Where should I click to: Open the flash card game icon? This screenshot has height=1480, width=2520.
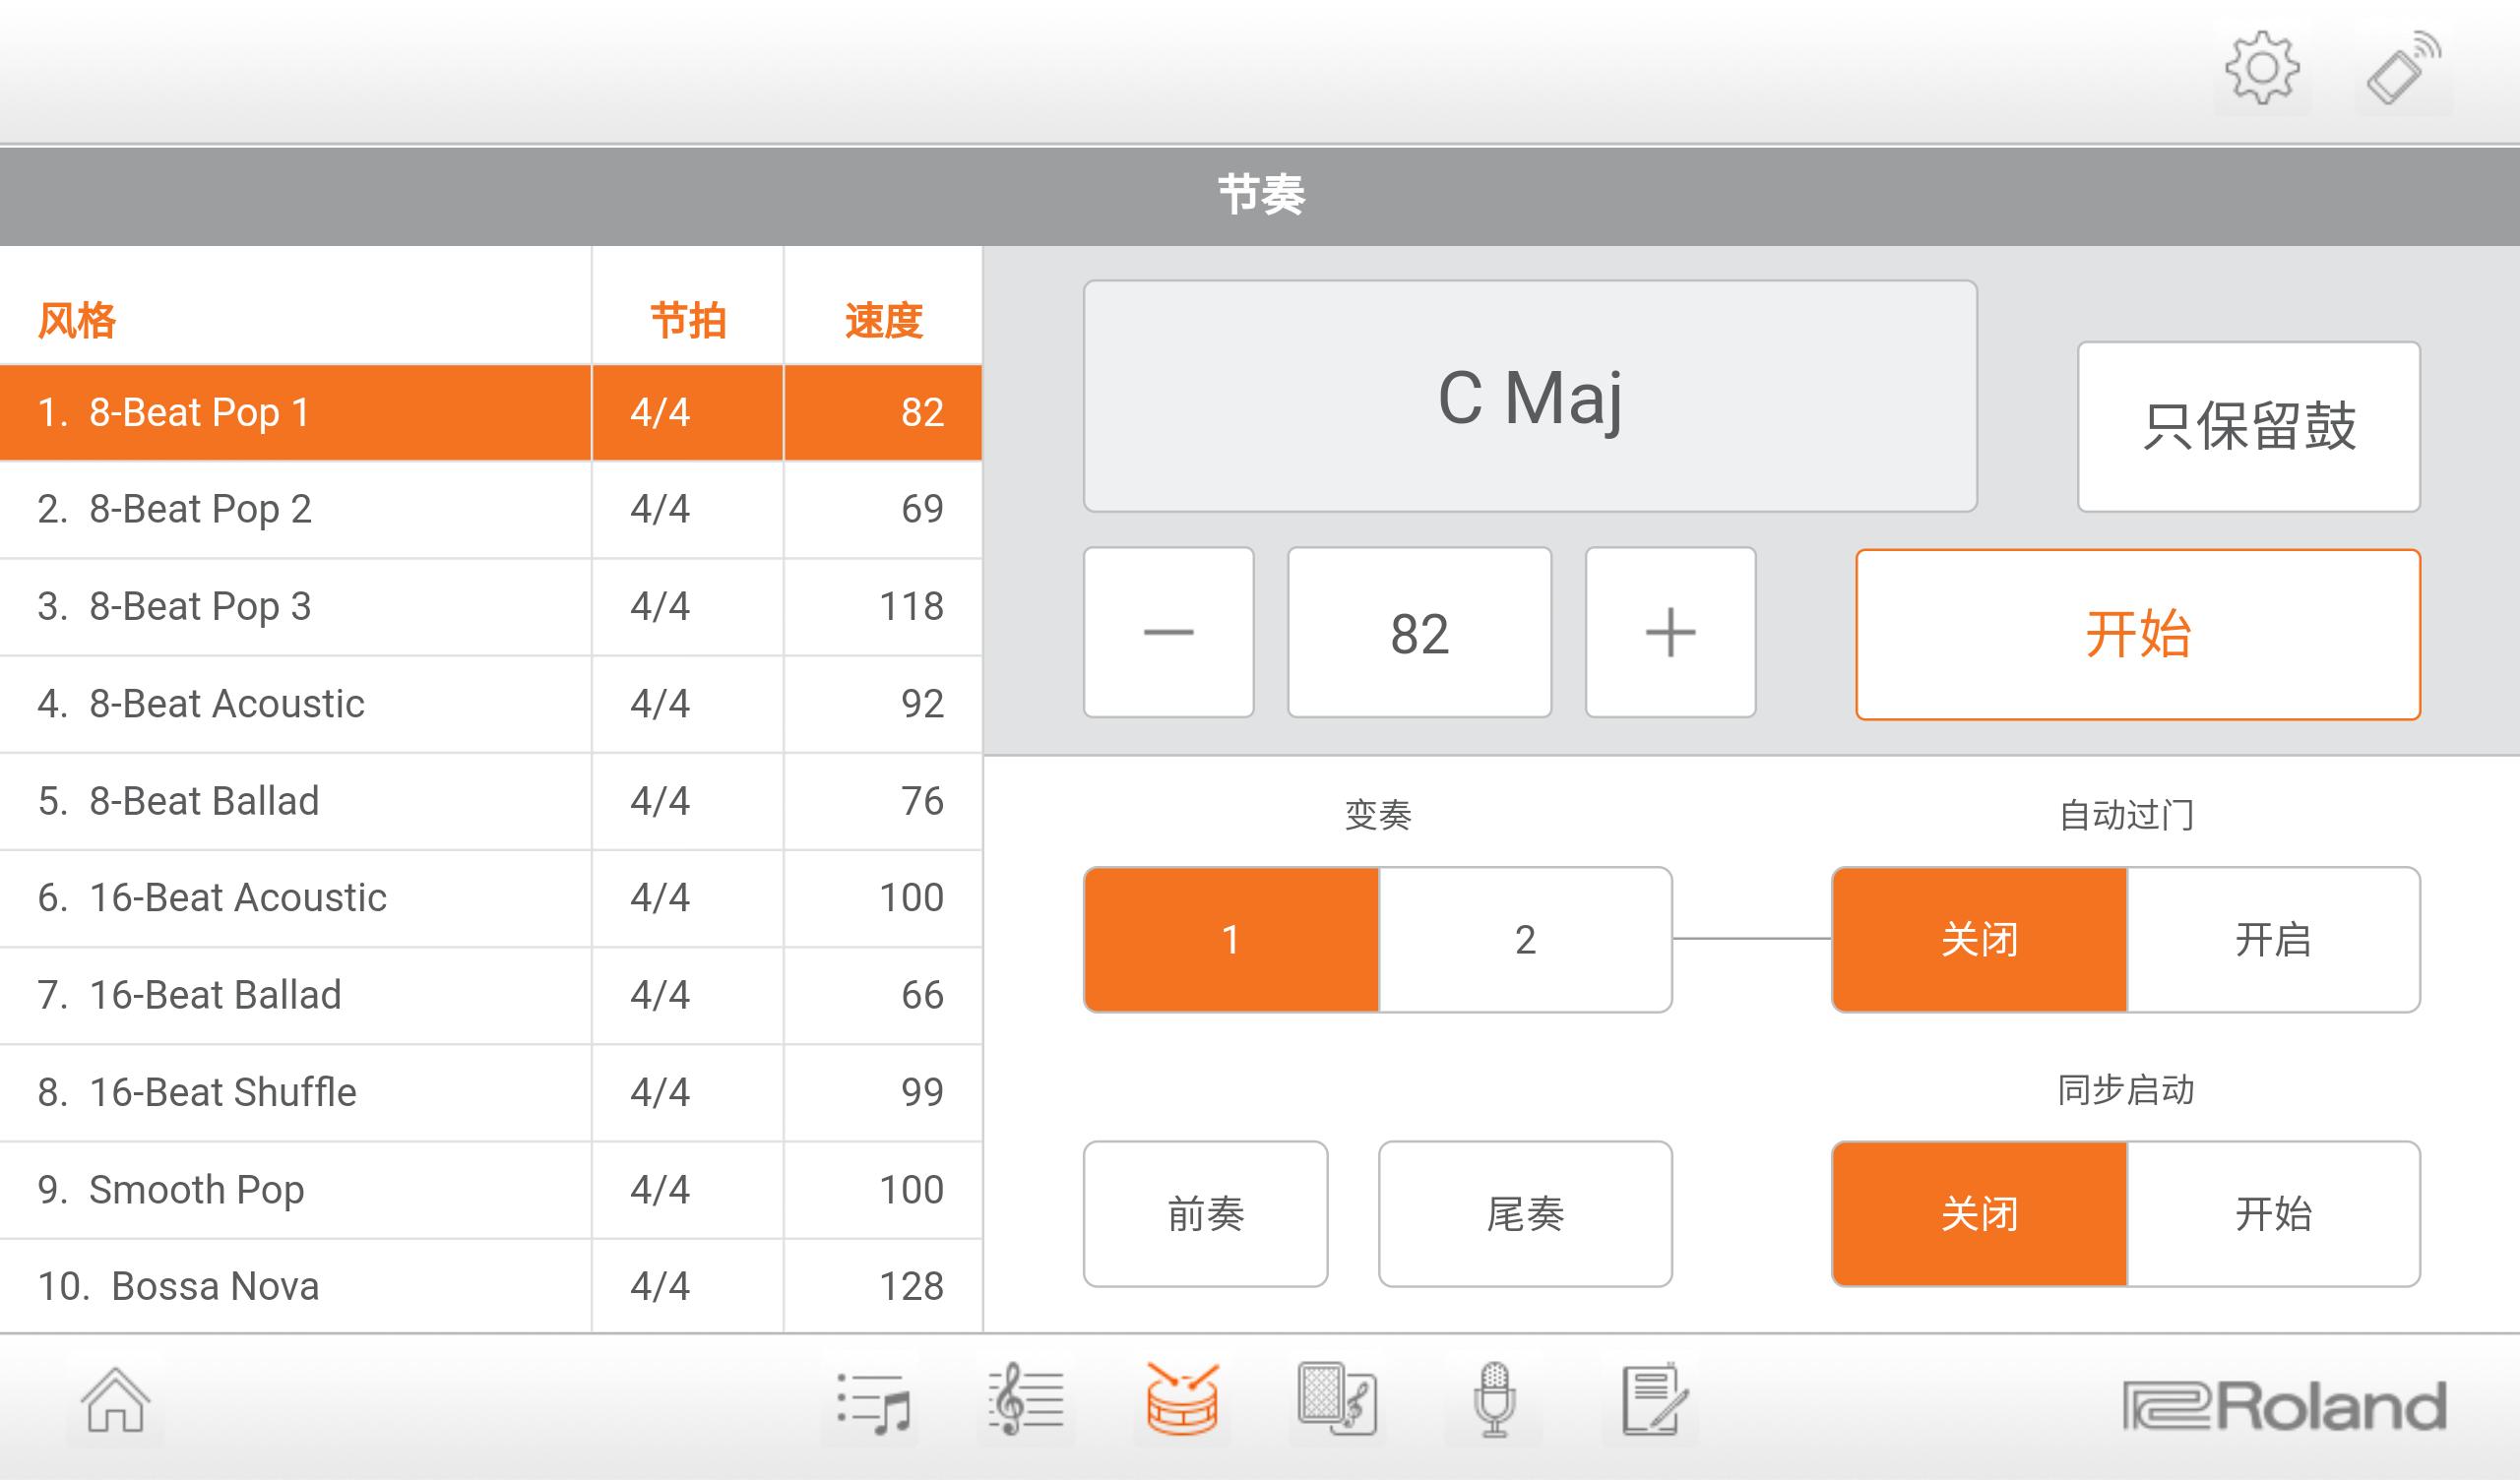pos(1338,1400)
